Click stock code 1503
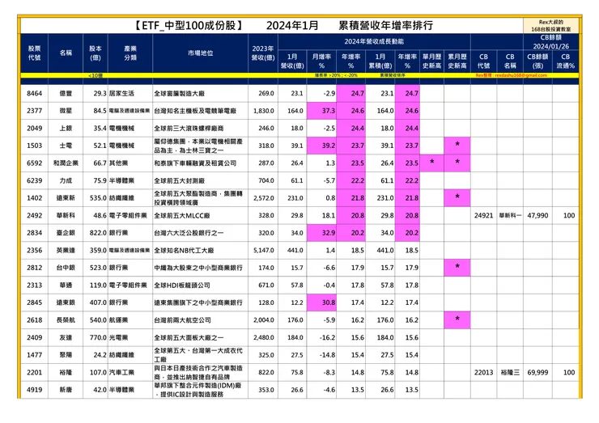The width and height of the screenshot is (599, 423). tap(34, 146)
